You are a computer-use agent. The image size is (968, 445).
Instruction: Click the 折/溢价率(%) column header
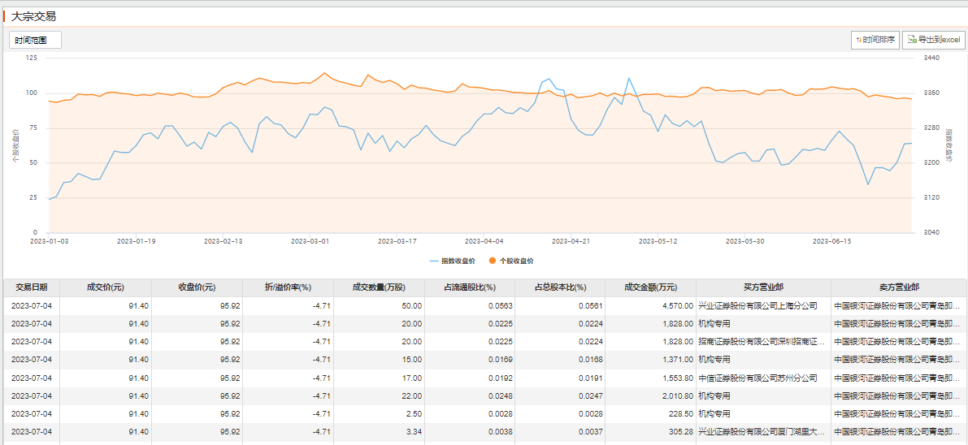click(x=288, y=287)
